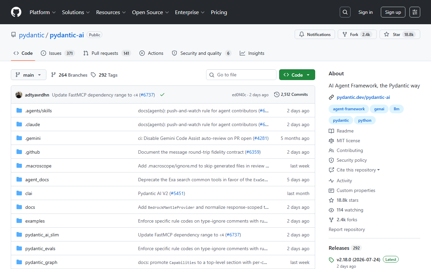The width and height of the screenshot is (431, 269).
Task: Open the .github folder
Action: 32,152
